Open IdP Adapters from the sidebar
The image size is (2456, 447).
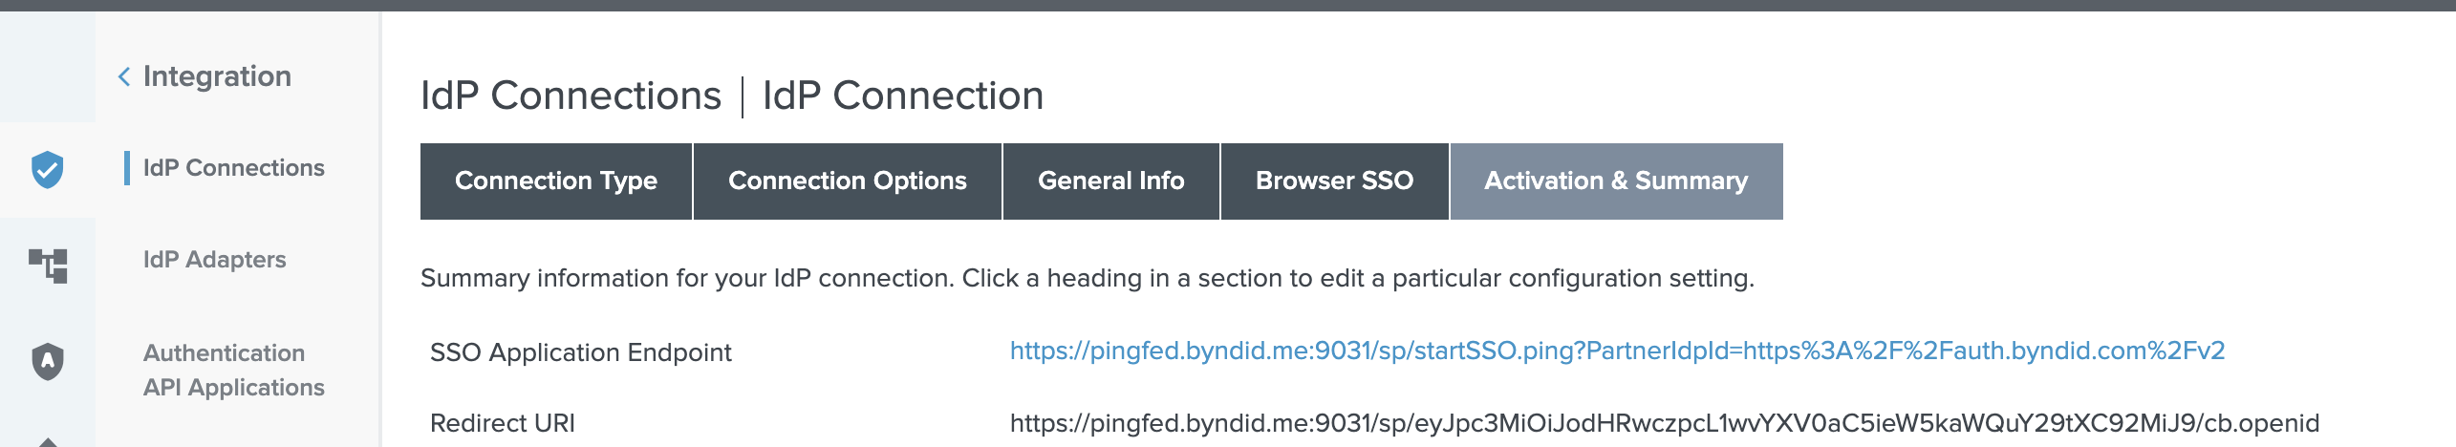214,260
